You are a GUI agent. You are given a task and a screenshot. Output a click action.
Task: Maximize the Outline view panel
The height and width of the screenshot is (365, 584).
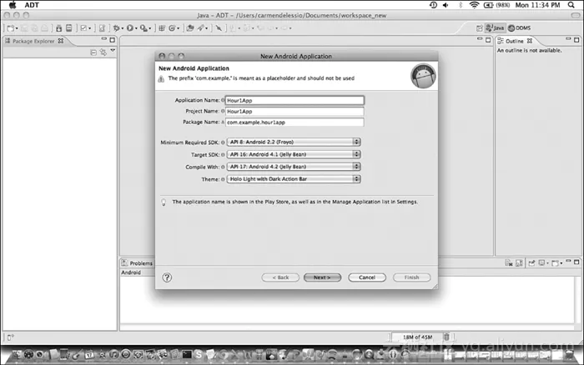[576, 40]
